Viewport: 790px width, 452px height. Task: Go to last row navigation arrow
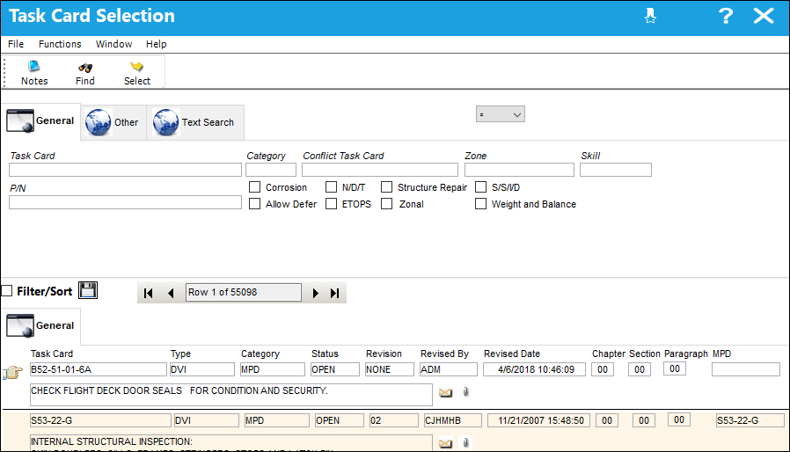pyautogui.click(x=334, y=293)
